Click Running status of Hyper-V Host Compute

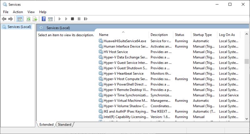(181, 79)
